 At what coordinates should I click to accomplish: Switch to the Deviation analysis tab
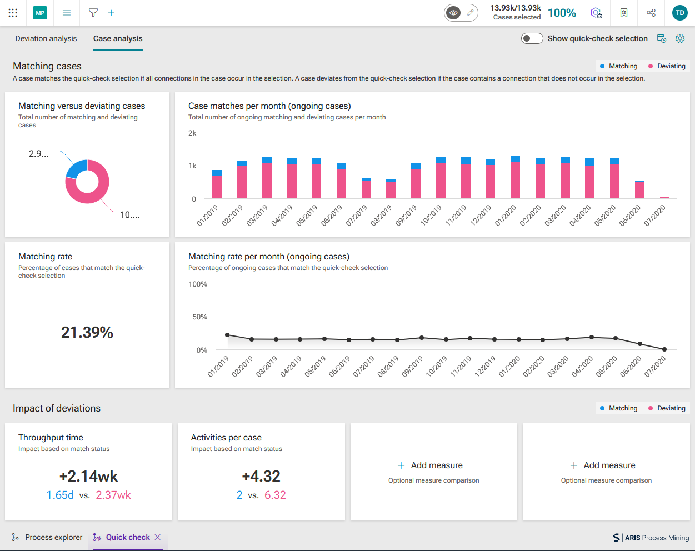pos(46,38)
